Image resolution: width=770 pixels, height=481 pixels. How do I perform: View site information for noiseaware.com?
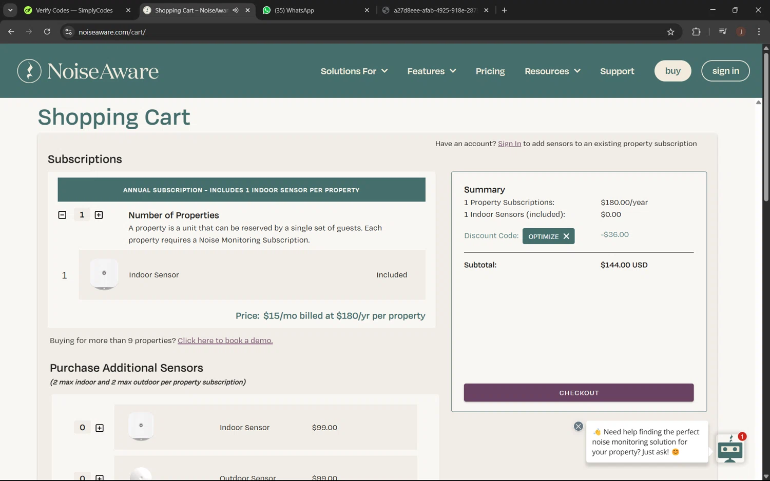coord(68,32)
